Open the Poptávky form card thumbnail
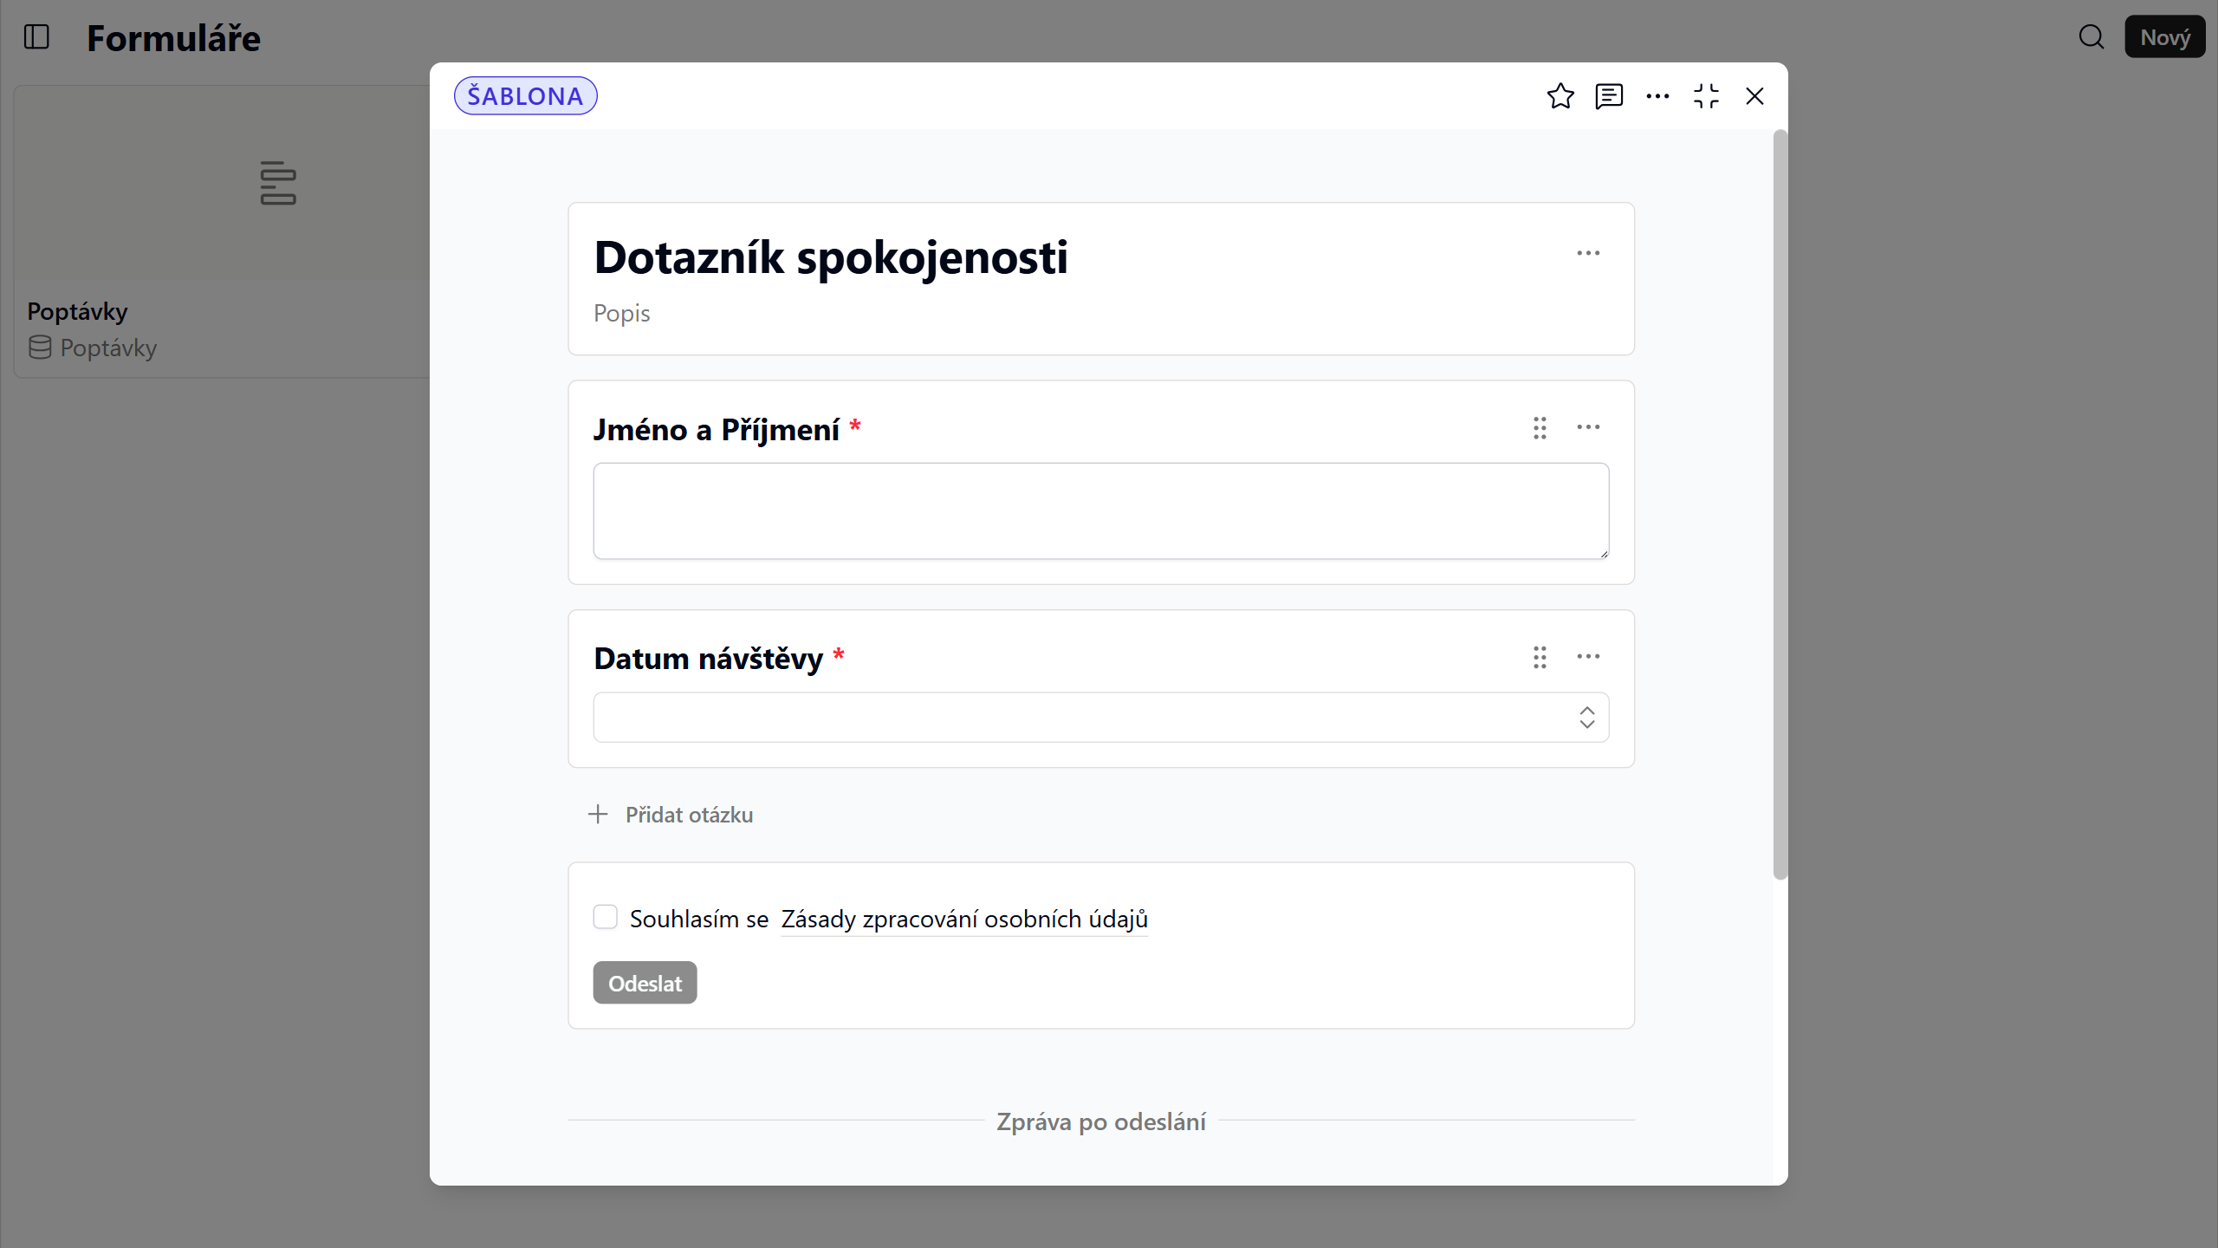The height and width of the screenshot is (1248, 2218). pos(222,183)
